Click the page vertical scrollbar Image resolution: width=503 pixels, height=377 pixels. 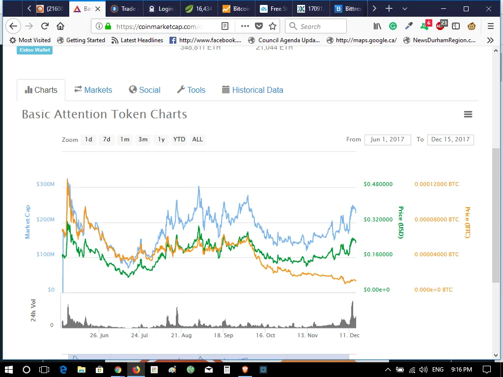pos(496,215)
